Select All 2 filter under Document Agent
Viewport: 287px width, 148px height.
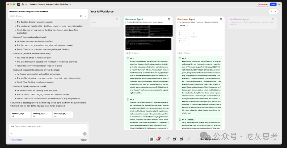180,53
